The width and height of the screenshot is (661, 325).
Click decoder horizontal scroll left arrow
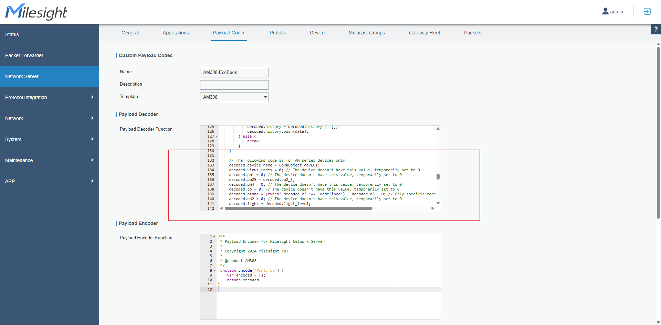pyautogui.click(x=221, y=208)
